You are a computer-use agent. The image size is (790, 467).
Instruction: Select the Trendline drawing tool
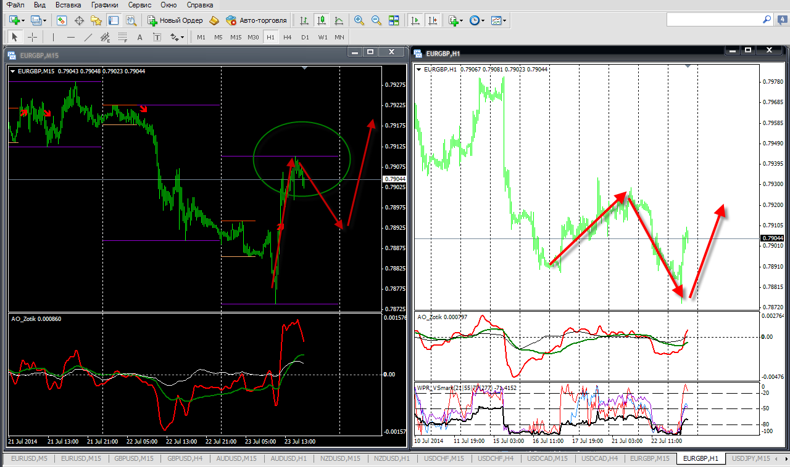[x=88, y=37]
